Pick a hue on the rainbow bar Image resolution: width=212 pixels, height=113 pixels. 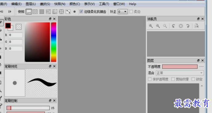click(x=54, y=42)
